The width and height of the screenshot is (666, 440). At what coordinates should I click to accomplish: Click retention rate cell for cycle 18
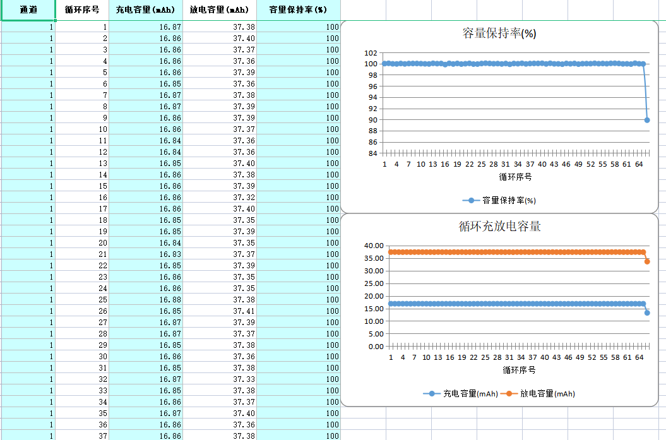click(298, 220)
